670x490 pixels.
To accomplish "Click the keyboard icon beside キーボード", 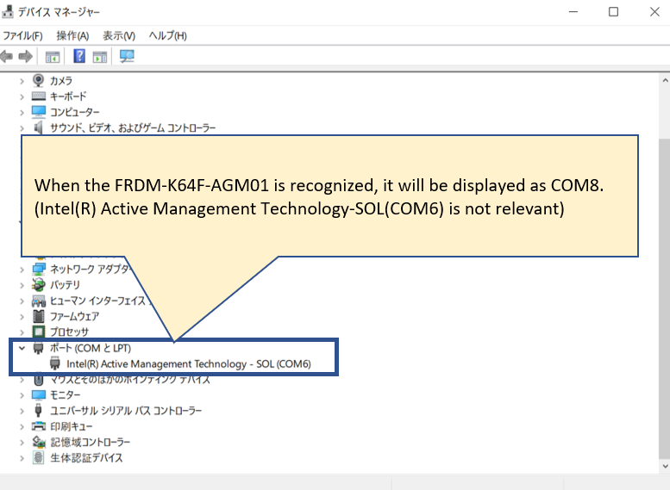I will 39,96.
